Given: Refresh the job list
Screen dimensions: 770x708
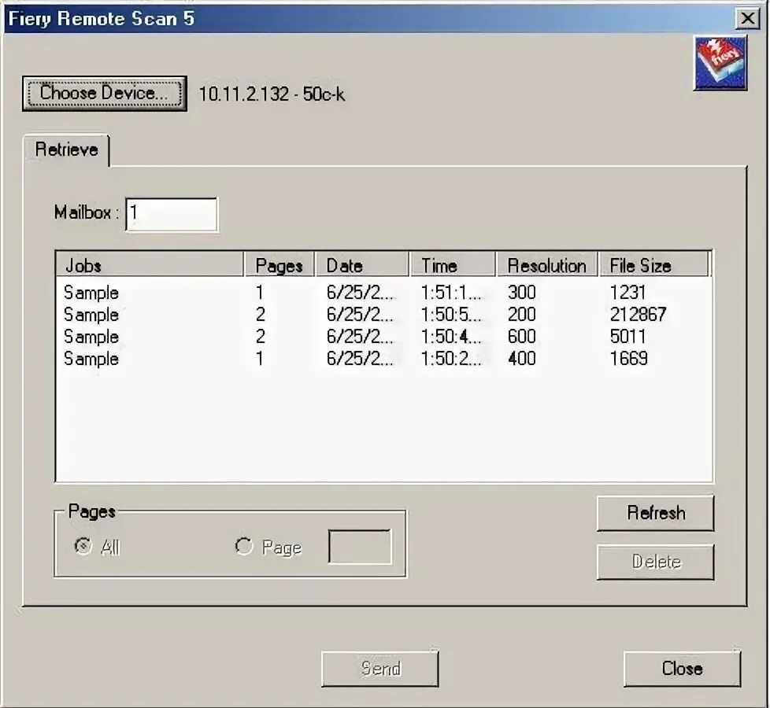Looking at the screenshot, I should (656, 513).
